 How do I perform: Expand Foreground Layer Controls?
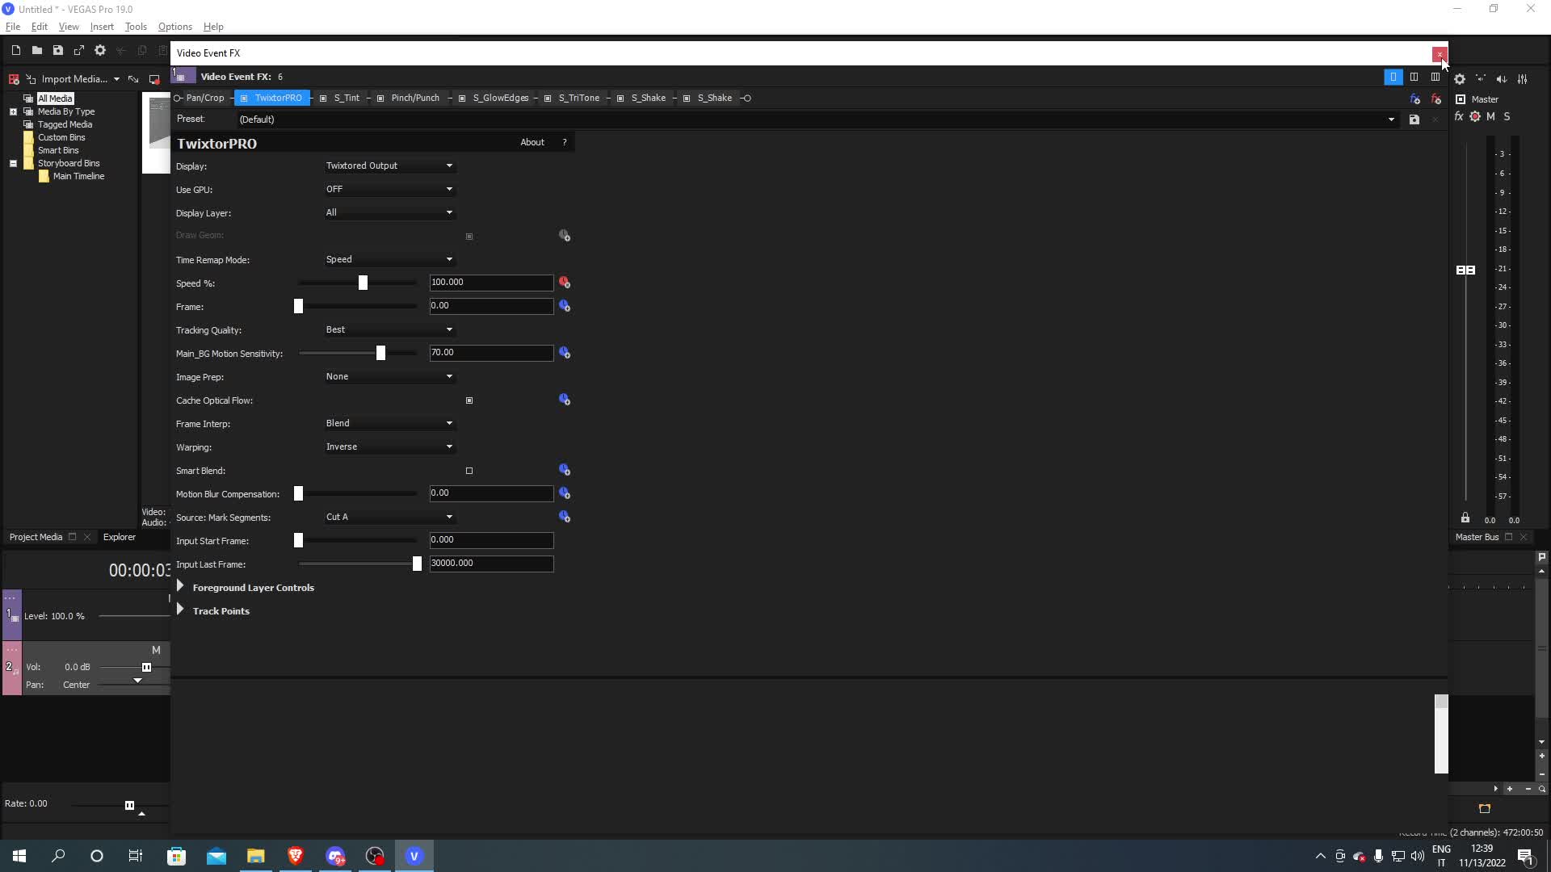pyautogui.click(x=180, y=587)
